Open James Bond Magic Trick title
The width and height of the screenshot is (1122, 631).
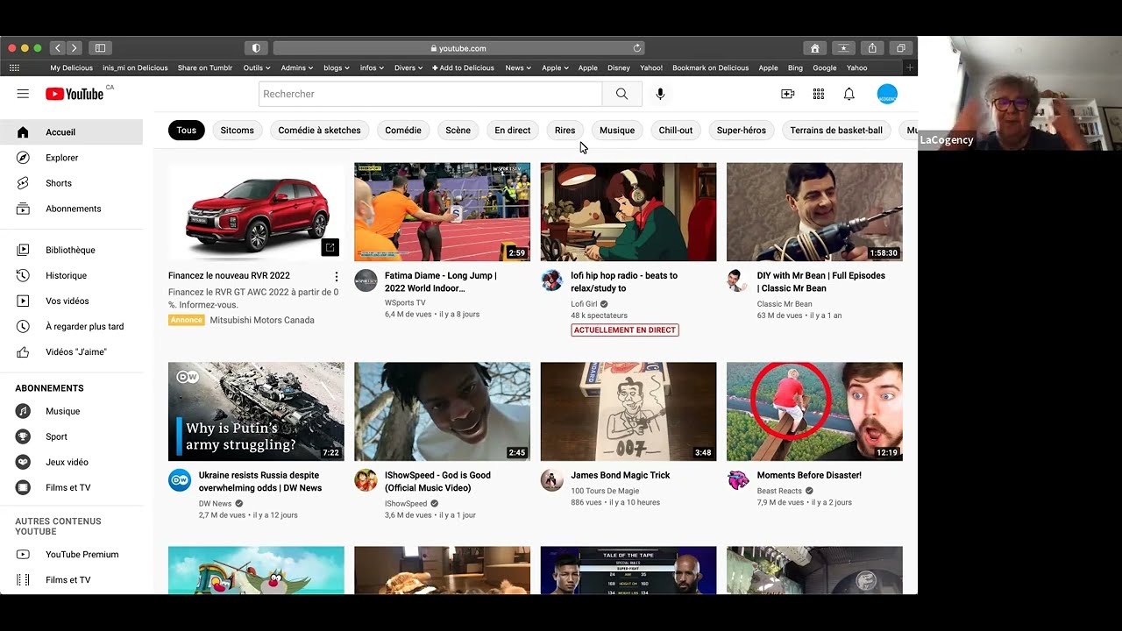pyautogui.click(x=621, y=475)
